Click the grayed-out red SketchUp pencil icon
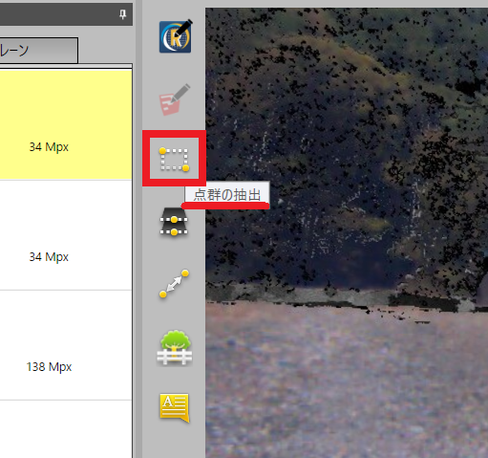This screenshot has width=488, height=458. click(x=175, y=99)
